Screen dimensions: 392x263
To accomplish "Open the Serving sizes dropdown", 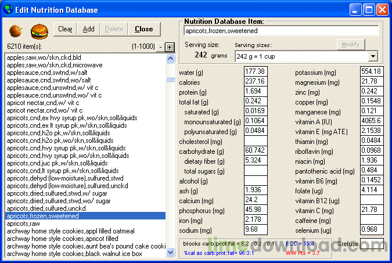I will 372,56.
